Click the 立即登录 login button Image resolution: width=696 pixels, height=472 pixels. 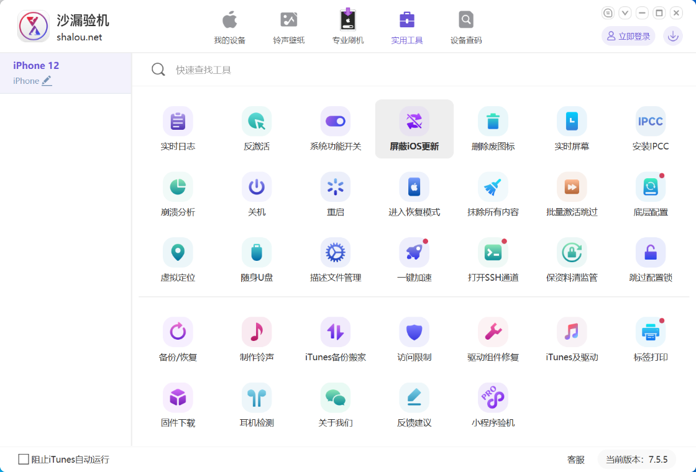(628, 36)
